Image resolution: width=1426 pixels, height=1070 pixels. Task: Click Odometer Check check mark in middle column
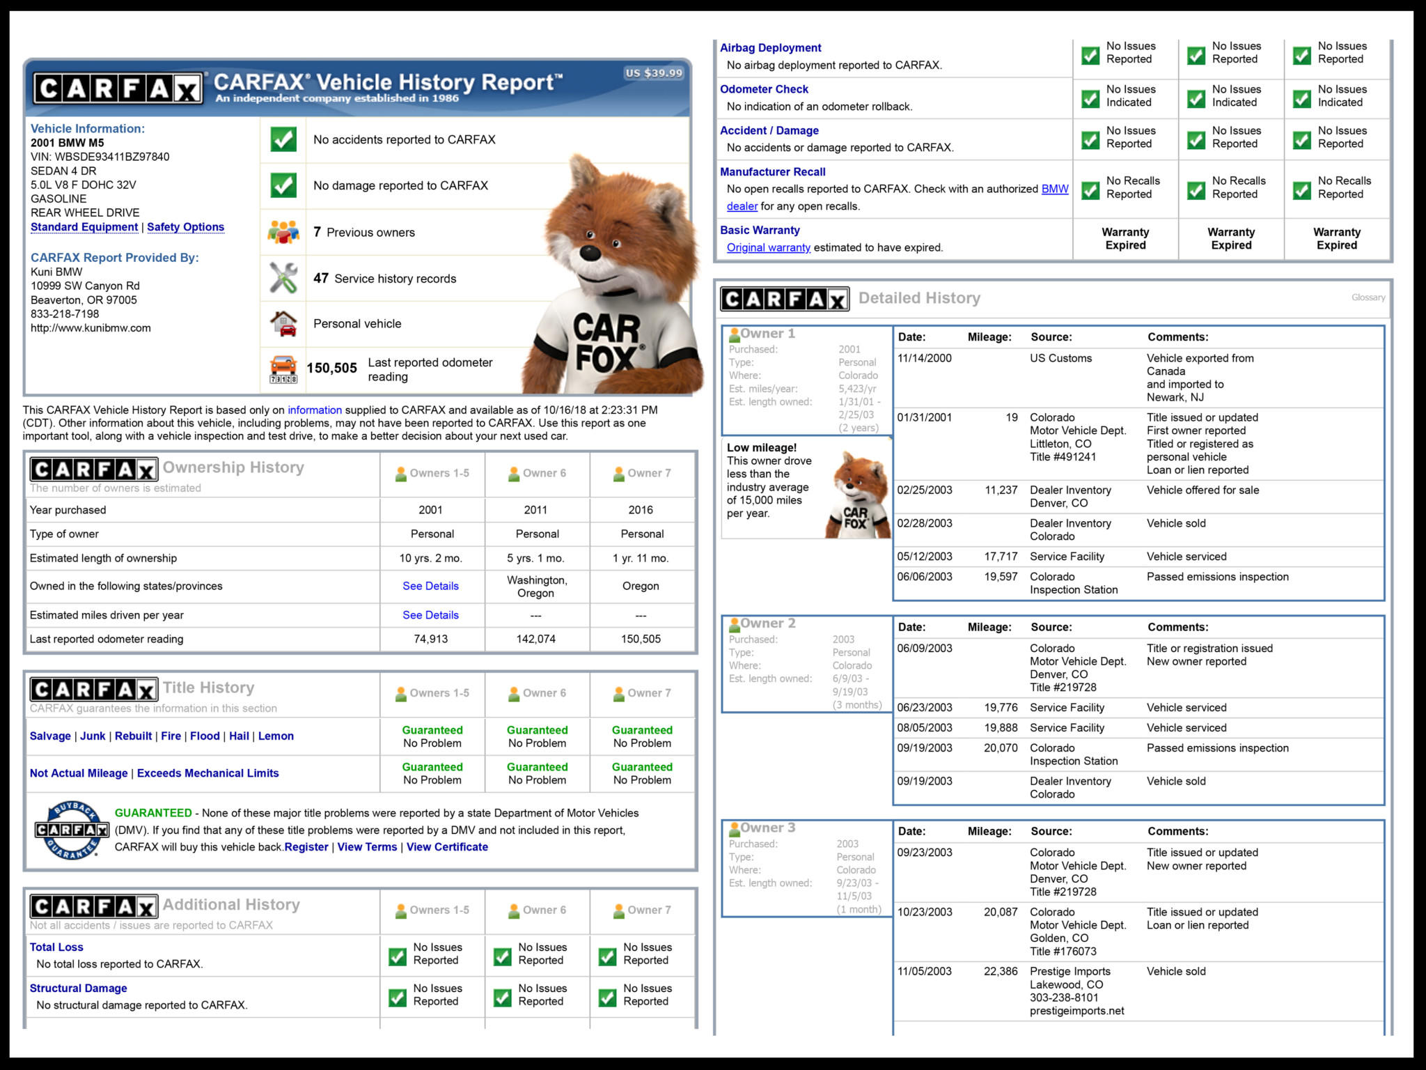1196,99
